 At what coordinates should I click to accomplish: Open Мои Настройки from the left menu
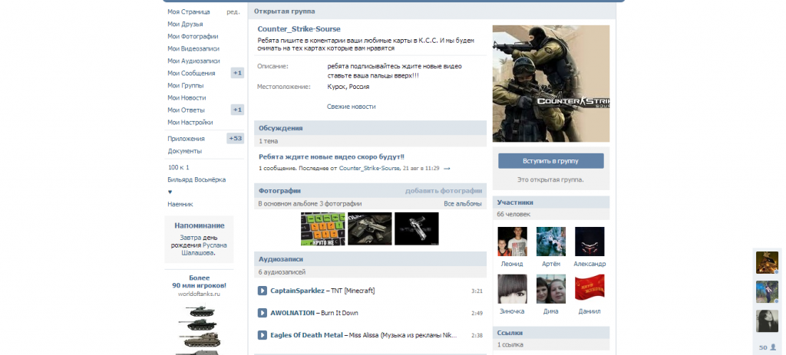click(x=190, y=122)
